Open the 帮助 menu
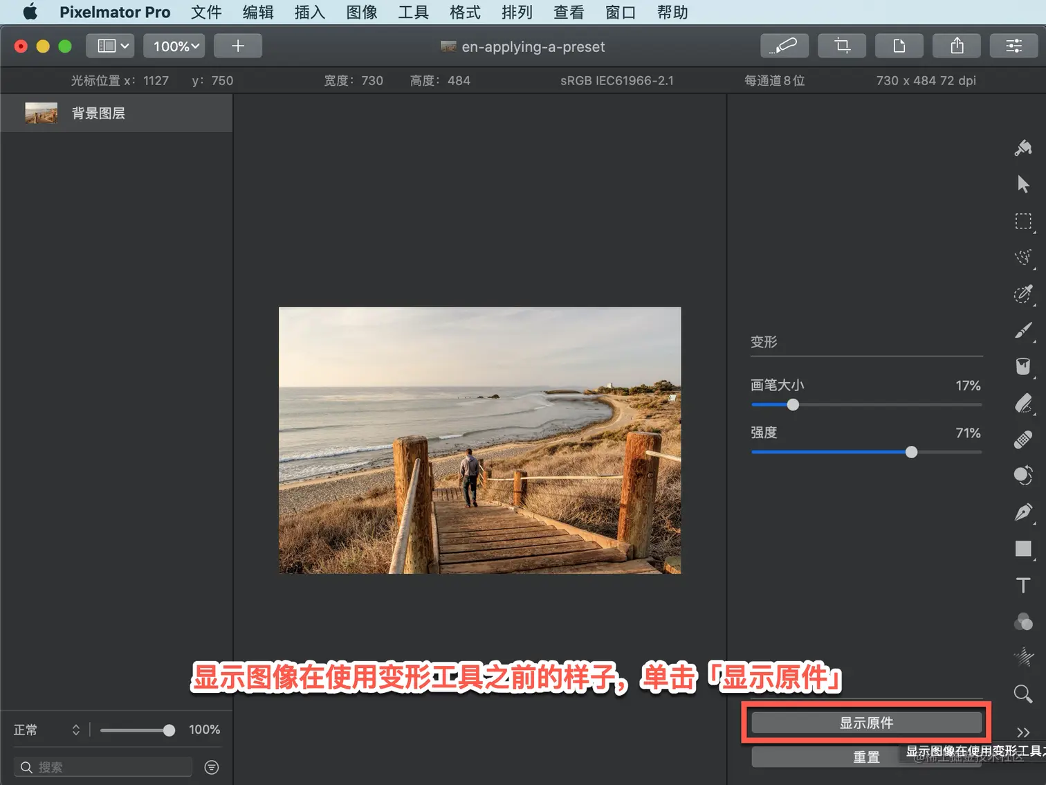Image resolution: width=1046 pixels, height=785 pixels. 672,12
